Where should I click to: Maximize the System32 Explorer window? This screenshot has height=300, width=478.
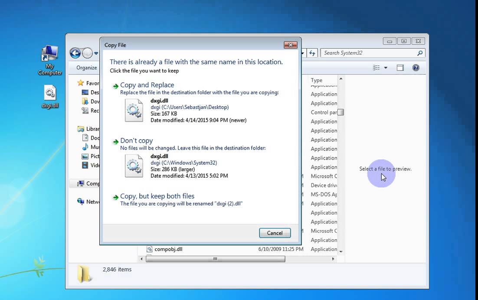pos(404,41)
